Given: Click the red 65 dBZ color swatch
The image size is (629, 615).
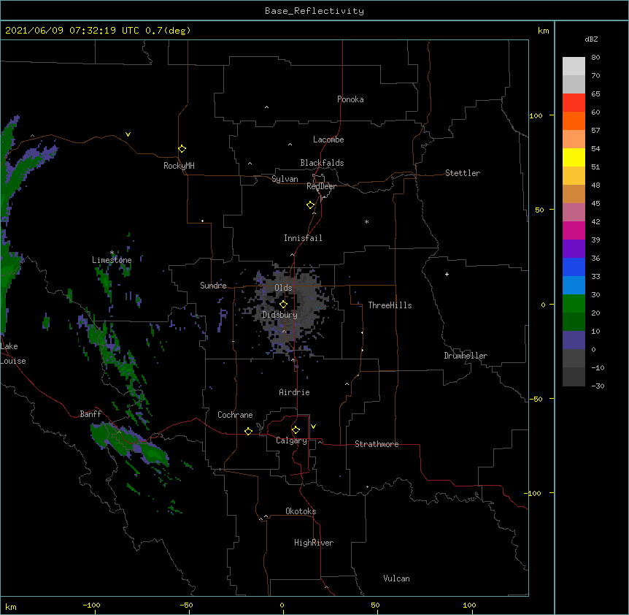Looking at the screenshot, I should click(574, 102).
